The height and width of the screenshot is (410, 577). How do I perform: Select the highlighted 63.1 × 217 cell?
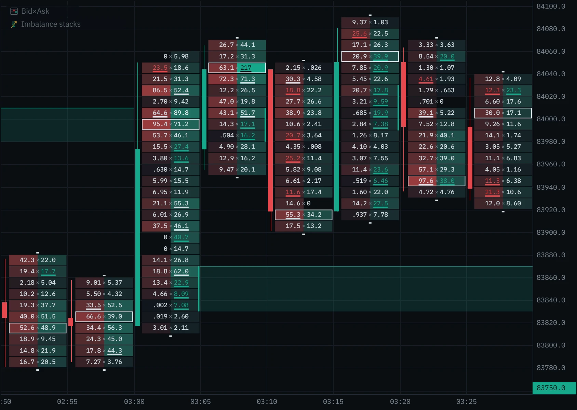(237, 68)
